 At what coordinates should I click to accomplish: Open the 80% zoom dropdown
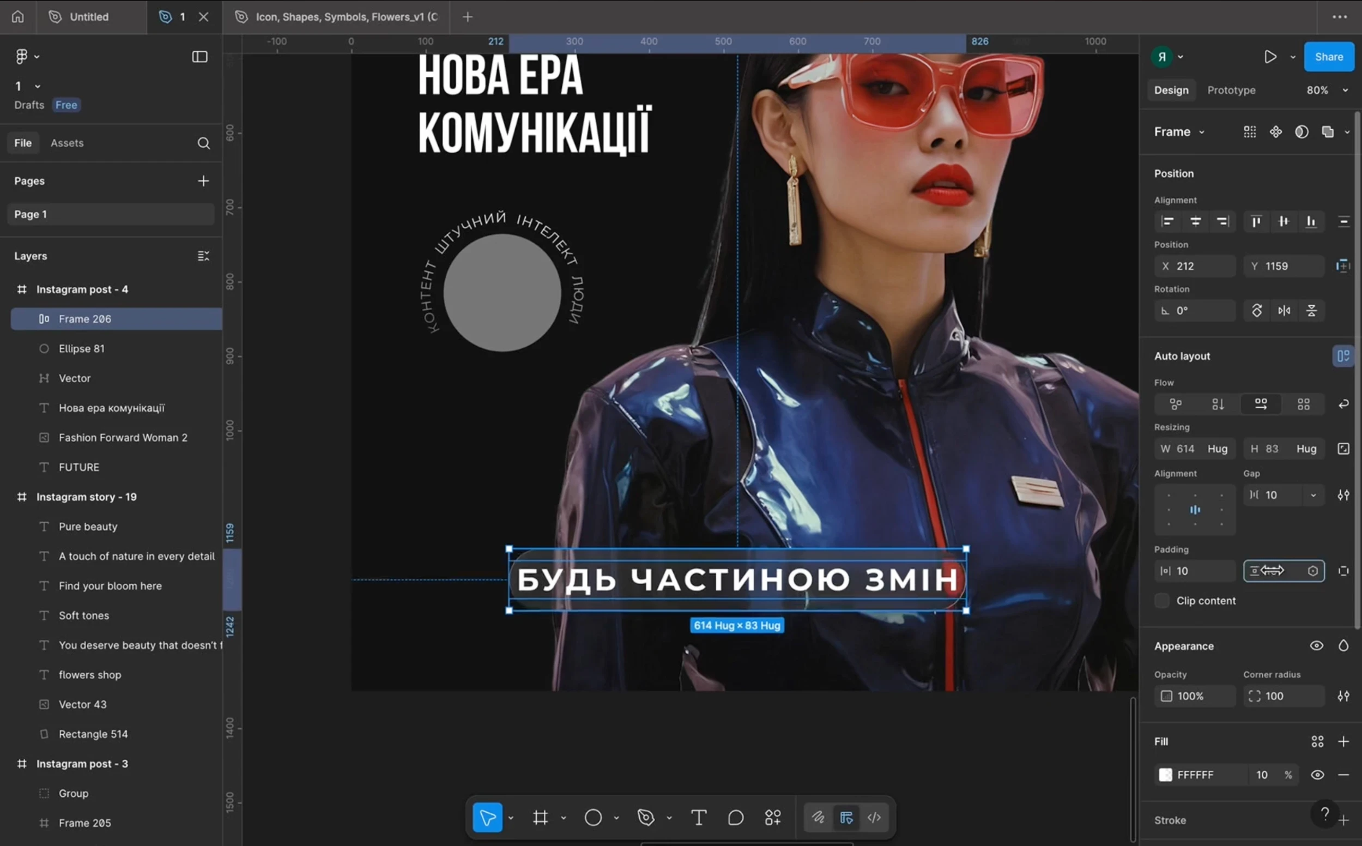(1327, 90)
